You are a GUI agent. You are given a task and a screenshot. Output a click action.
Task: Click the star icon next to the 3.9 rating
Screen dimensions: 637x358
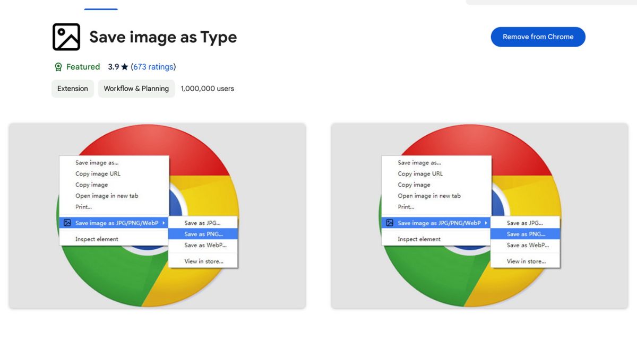[123, 66]
